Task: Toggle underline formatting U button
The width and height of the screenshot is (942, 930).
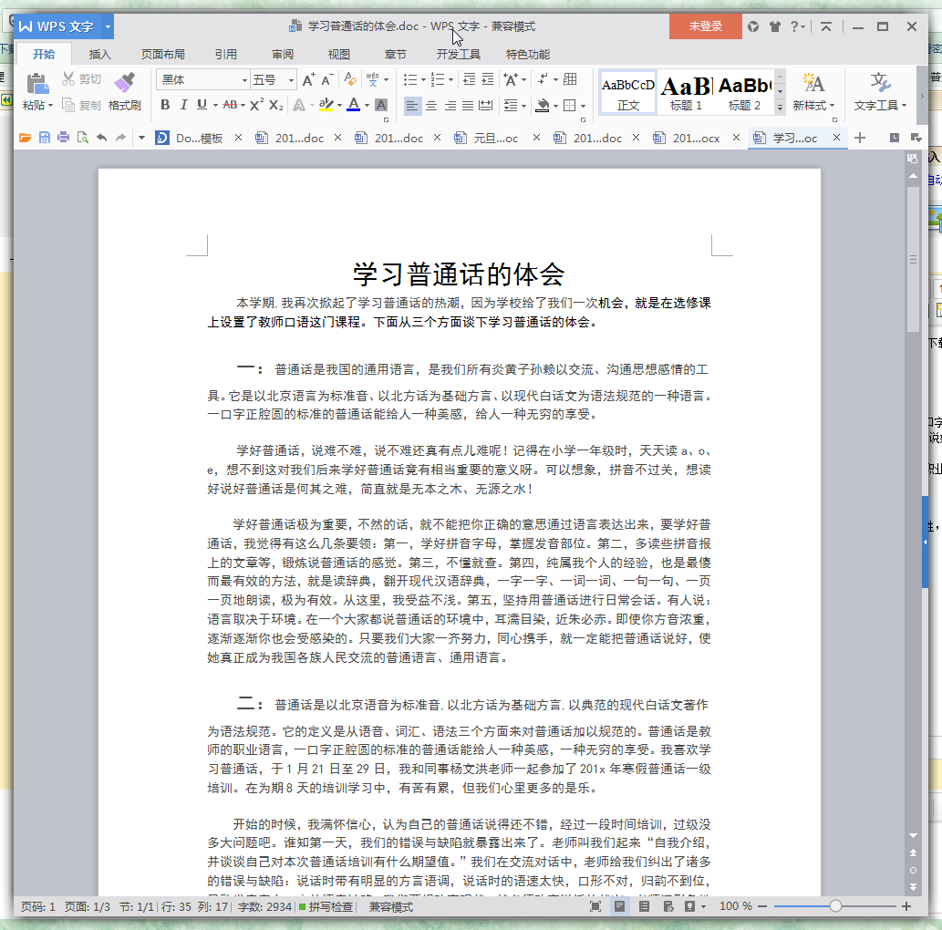Action: 202,105
